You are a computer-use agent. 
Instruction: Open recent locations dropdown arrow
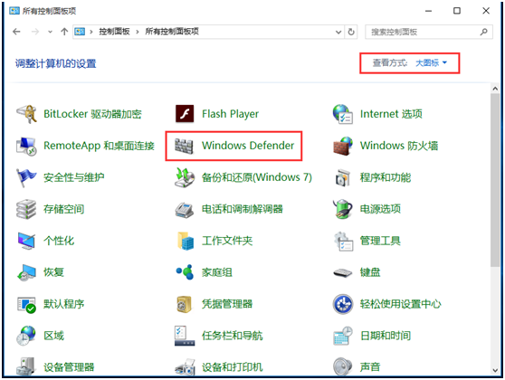(50, 32)
